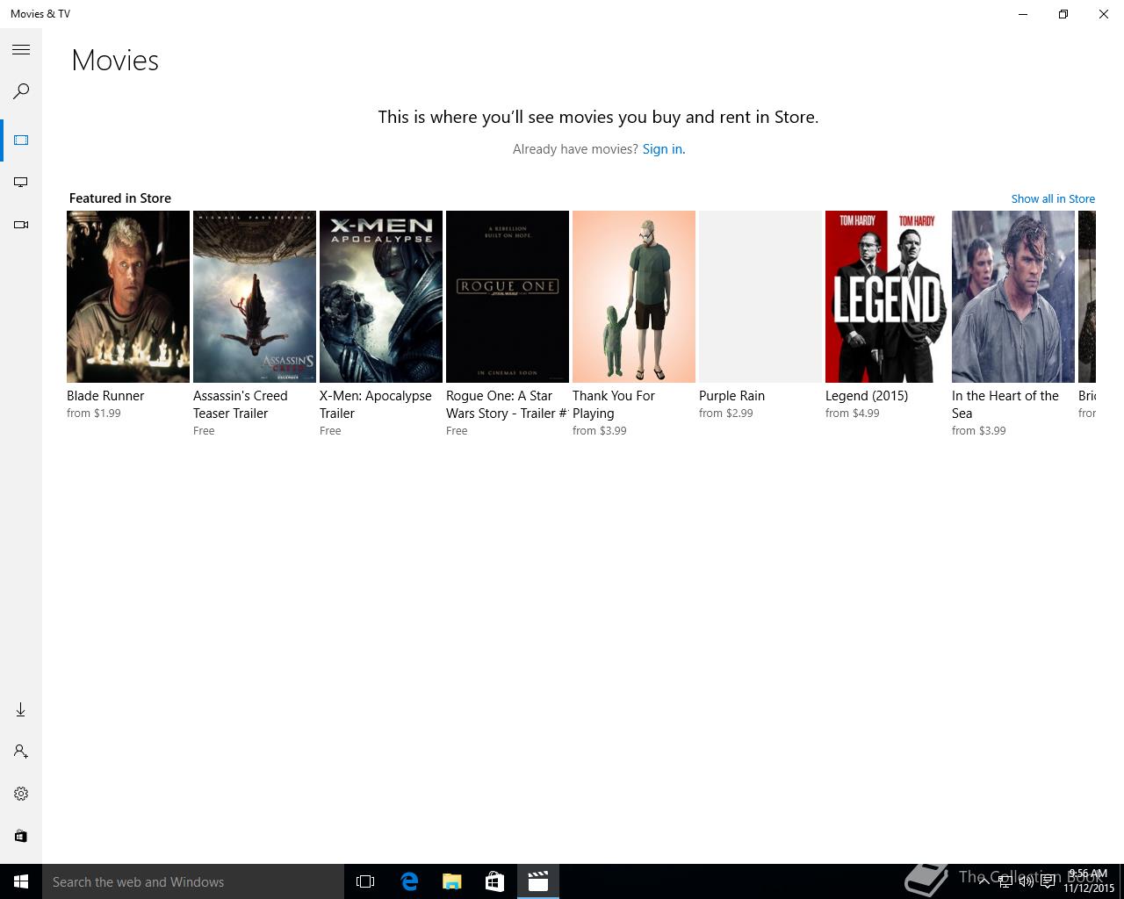Click the volume speaker tray icon
Image resolution: width=1124 pixels, height=899 pixels.
1026,881
